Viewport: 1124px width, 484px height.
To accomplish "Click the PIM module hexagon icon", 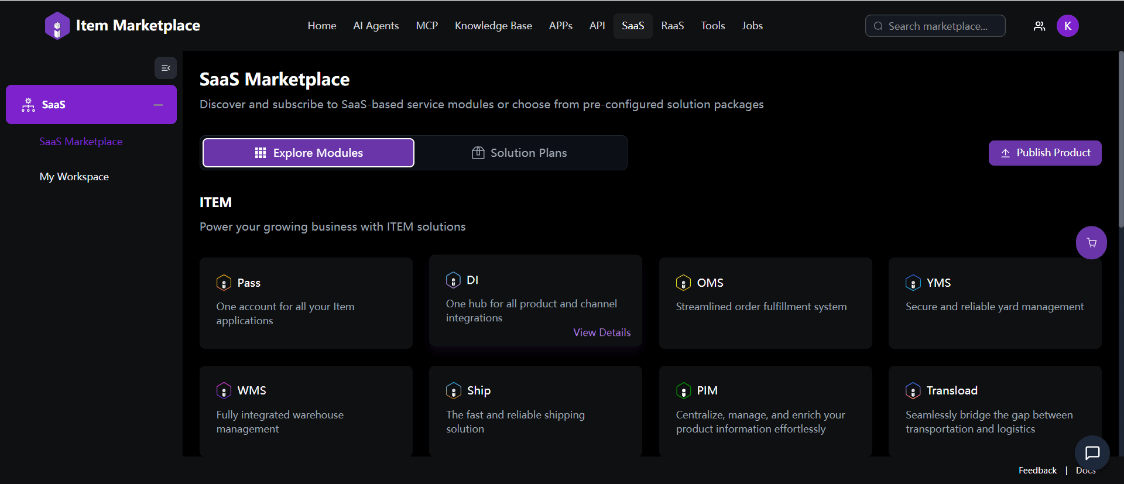I will pyautogui.click(x=683, y=390).
